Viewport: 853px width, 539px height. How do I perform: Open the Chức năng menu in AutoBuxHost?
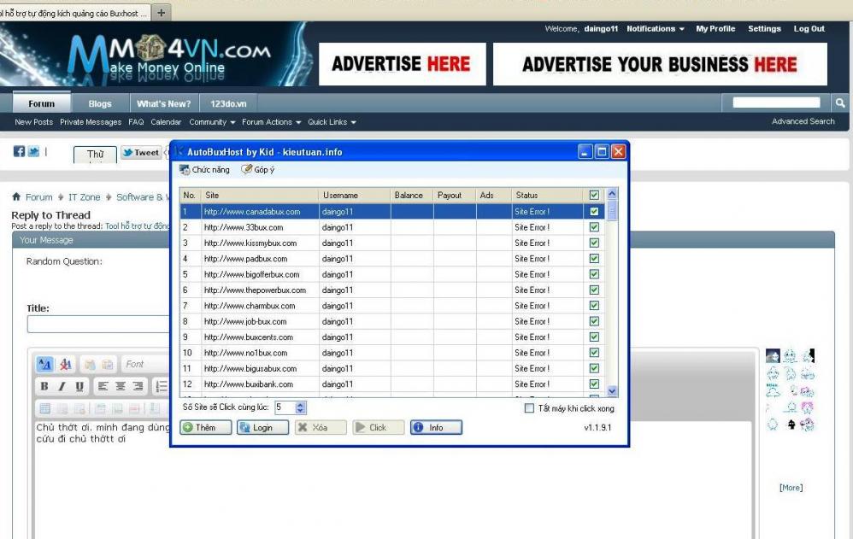(204, 170)
